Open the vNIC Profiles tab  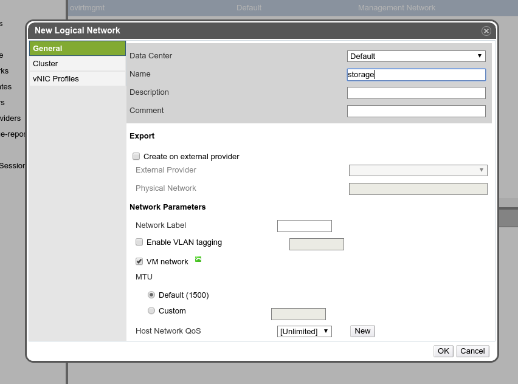pyautogui.click(x=77, y=78)
